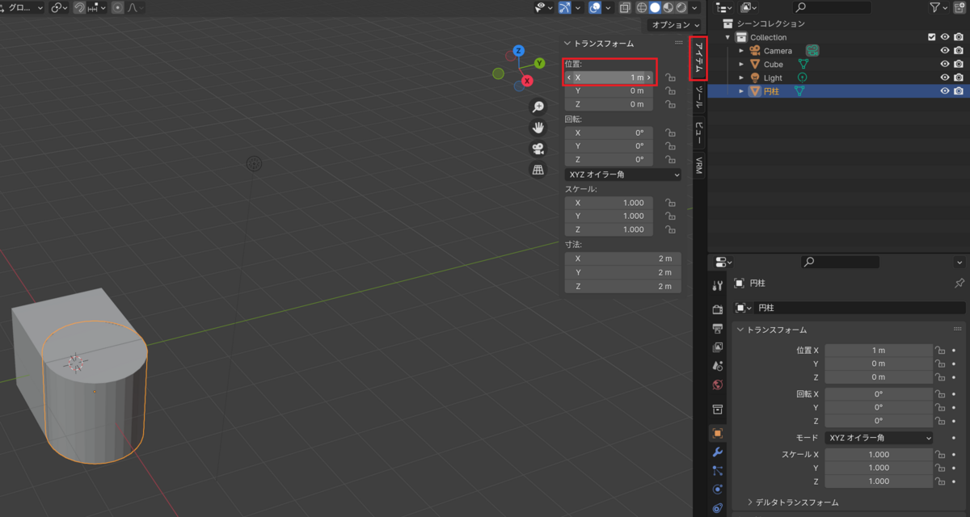Screen dimensions: 970x517
Task: Hide Cube in viewport via eye icon
Action: (945, 65)
